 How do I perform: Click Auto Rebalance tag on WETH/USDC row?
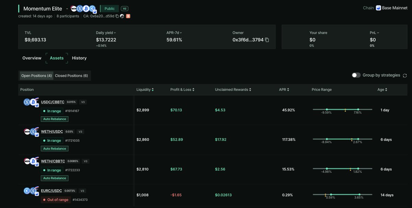[55, 148]
